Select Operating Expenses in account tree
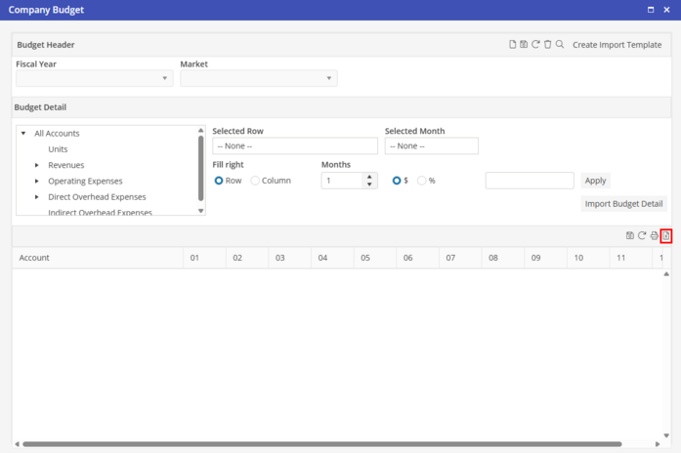Screen dimensions: 681x453 [85, 182]
